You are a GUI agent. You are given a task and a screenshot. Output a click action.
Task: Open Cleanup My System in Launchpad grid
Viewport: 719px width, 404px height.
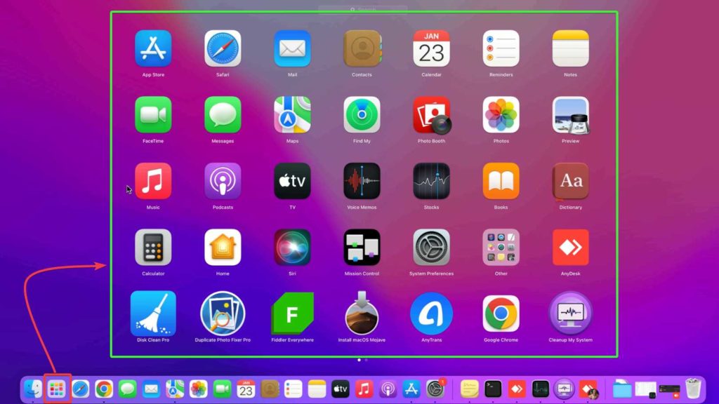click(x=570, y=314)
